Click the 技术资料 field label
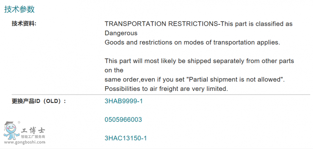Viewport: 313px width, 149px height. (x=24, y=24)
